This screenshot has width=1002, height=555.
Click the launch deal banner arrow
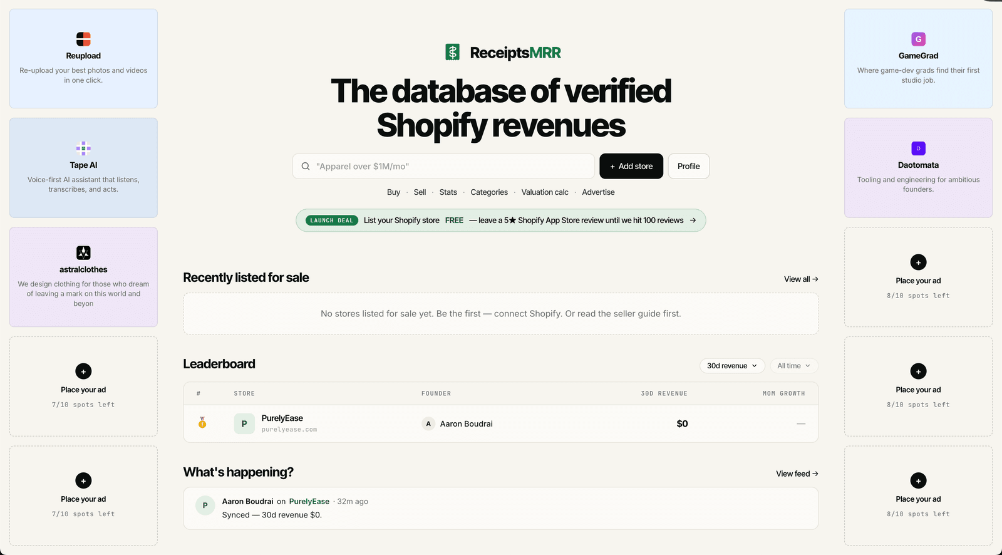[x=693, y=220]
